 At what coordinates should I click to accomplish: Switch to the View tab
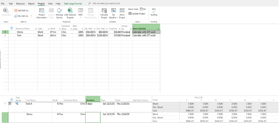(50, 4)
